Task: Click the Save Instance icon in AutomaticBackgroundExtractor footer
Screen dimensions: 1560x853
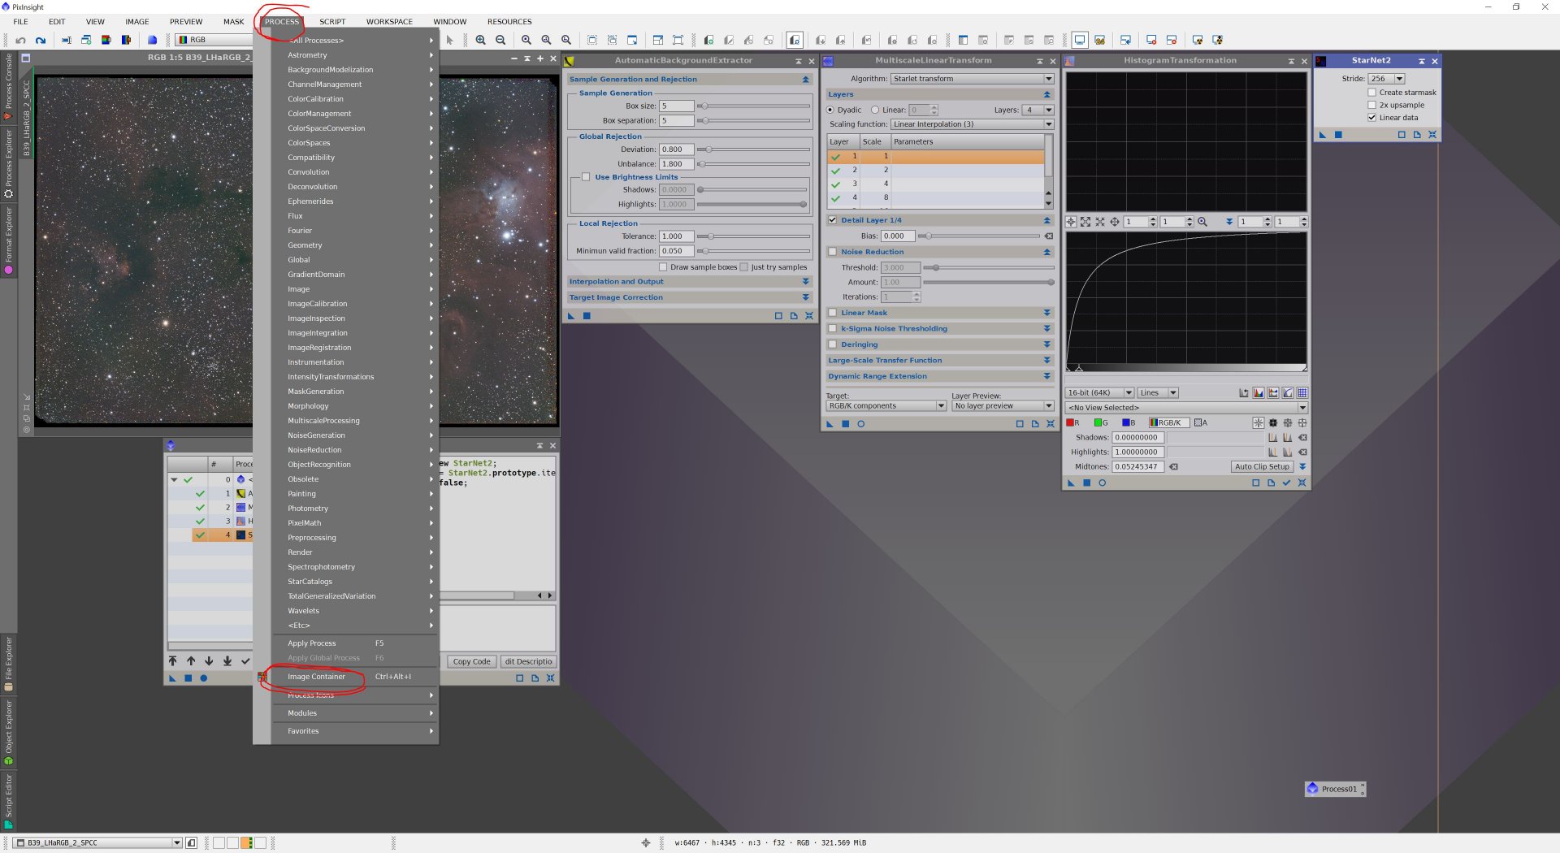Action: 794,316
